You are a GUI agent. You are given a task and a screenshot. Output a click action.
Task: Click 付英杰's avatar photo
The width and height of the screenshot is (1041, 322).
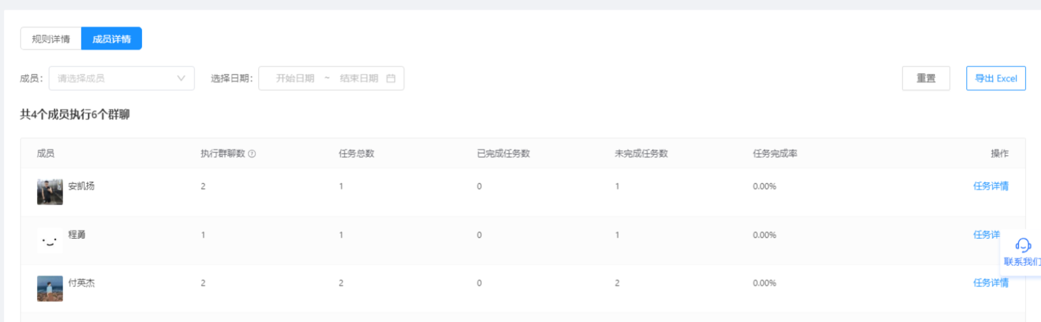[x=50, y=288]
